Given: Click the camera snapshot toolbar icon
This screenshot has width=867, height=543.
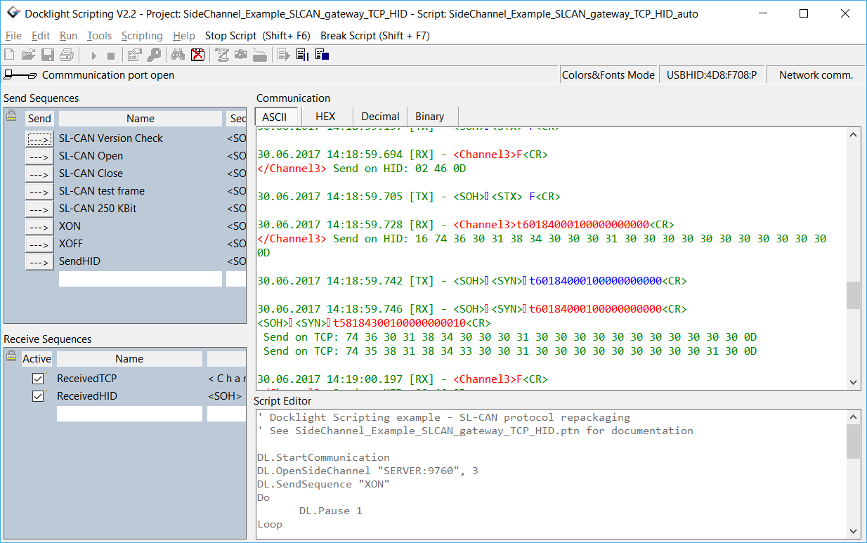Looking at the screenshot, I should (x=240, y=54).
